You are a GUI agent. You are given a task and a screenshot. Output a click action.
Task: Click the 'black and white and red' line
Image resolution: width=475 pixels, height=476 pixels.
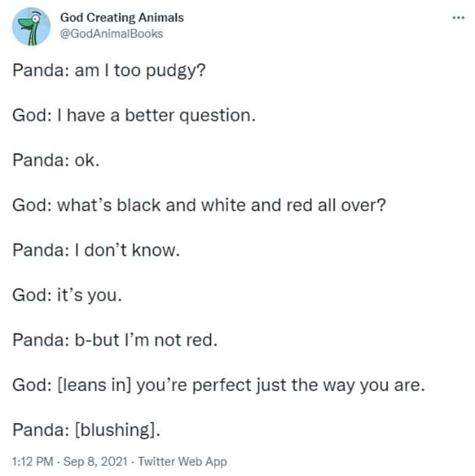click(x=199, y=205)
